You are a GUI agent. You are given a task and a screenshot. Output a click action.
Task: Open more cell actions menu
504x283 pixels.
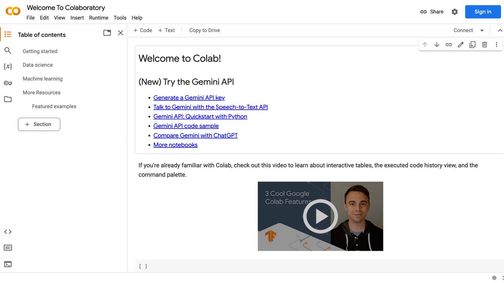[x=496, y=44]
